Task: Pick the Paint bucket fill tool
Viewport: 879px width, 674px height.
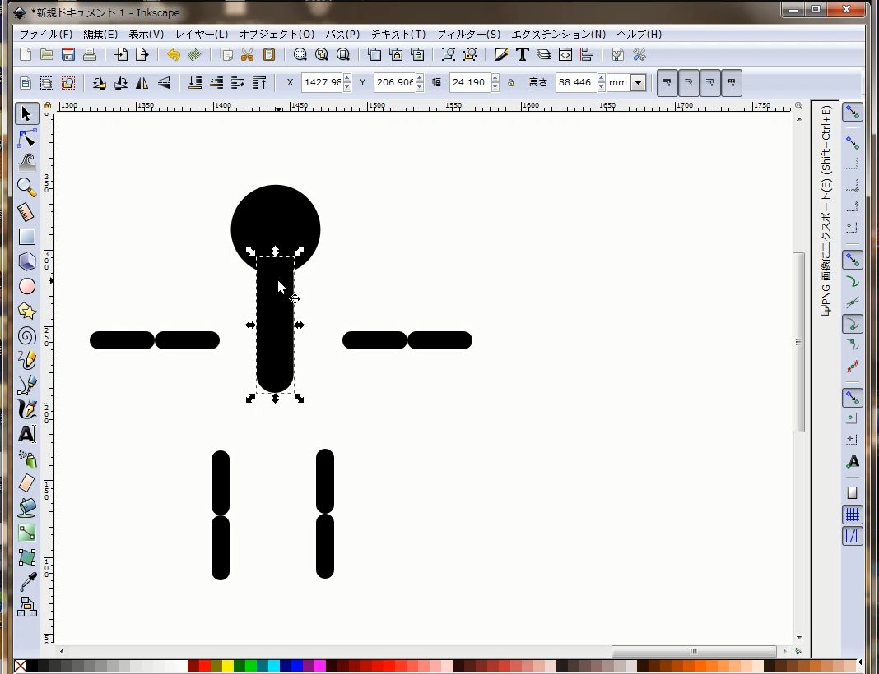Action: [27, 507]
